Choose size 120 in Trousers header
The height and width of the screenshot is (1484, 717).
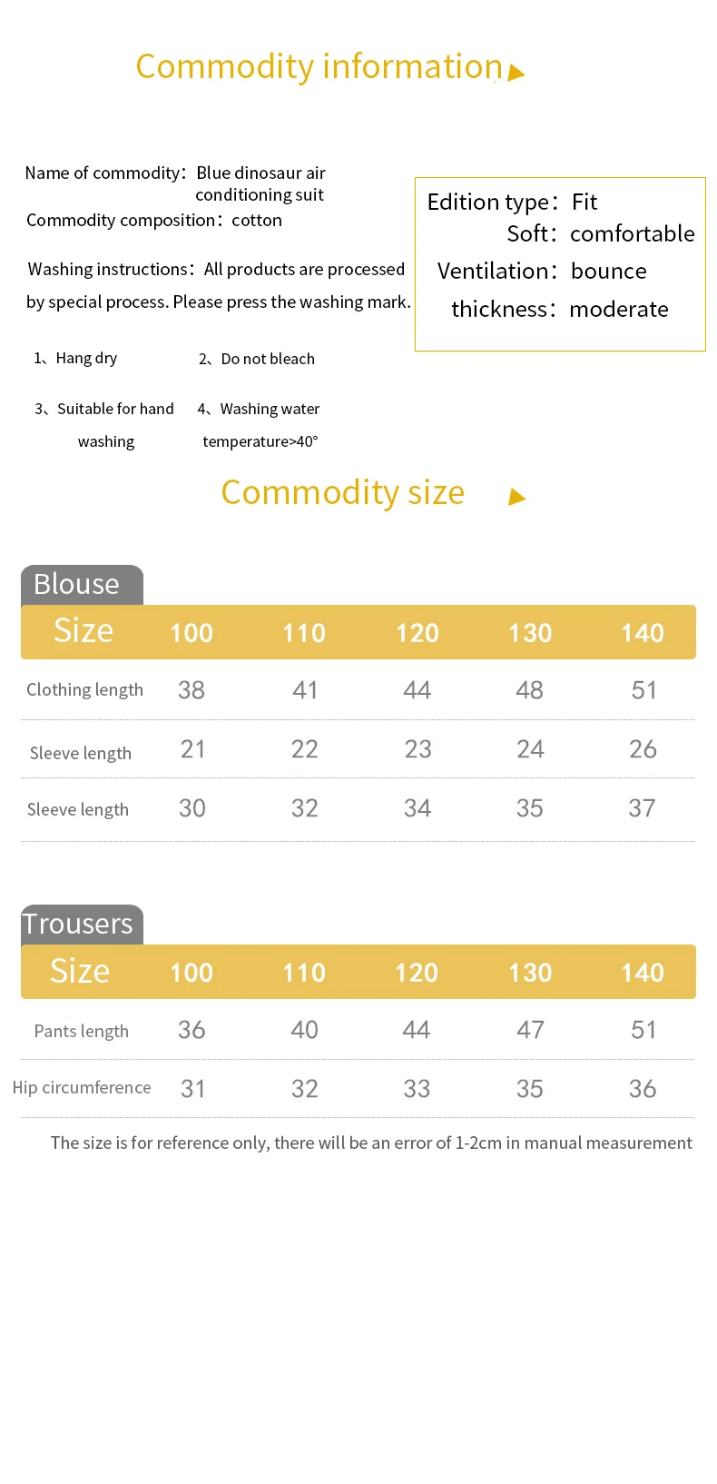(417, 973)
